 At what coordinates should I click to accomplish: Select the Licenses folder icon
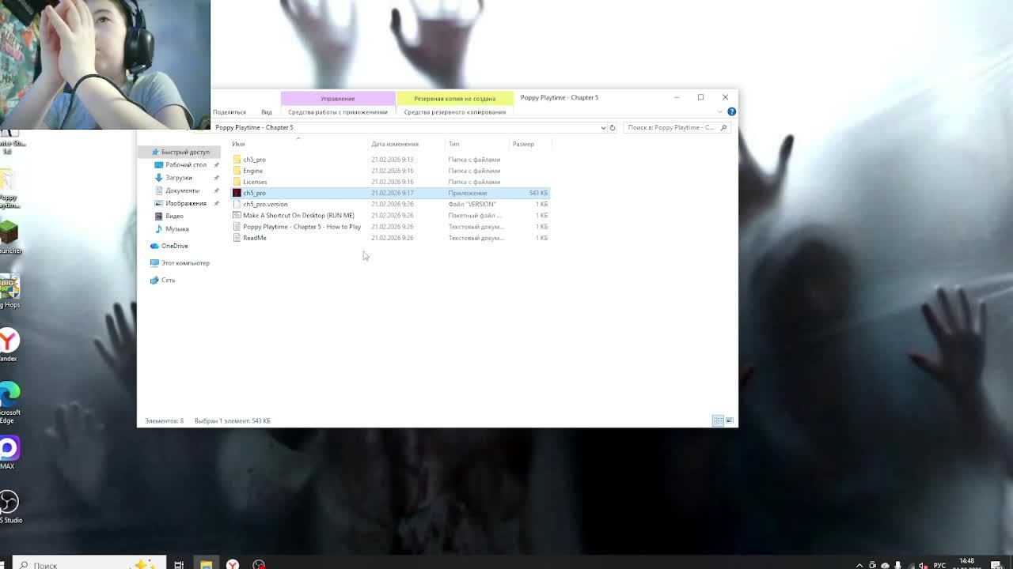pos(237,182)
